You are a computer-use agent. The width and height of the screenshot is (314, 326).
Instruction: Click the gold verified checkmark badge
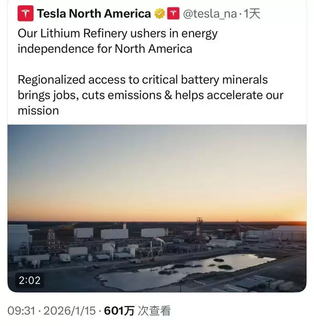pos(159,14)
